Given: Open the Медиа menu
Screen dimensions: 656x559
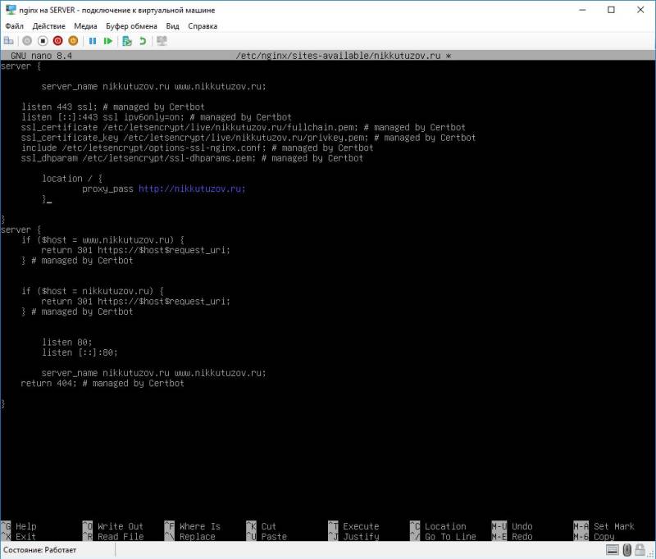Looking at the screenshot, I should 87,25.
